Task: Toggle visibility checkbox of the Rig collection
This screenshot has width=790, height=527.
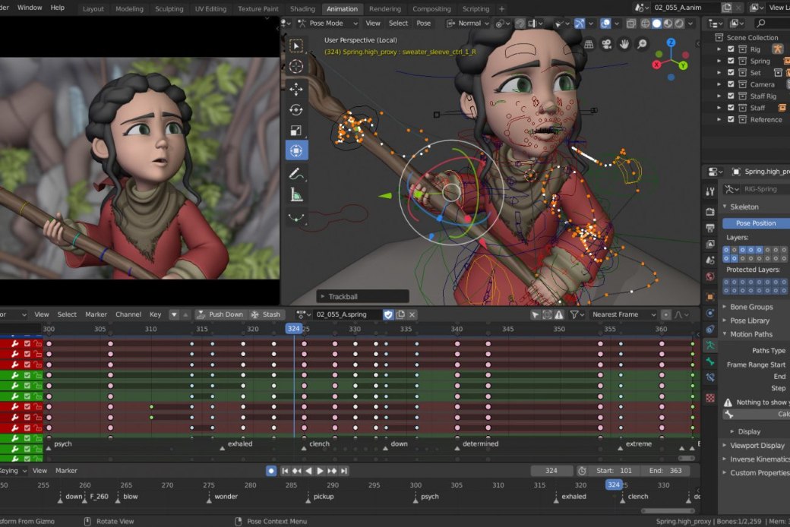Action: (730, 49)
